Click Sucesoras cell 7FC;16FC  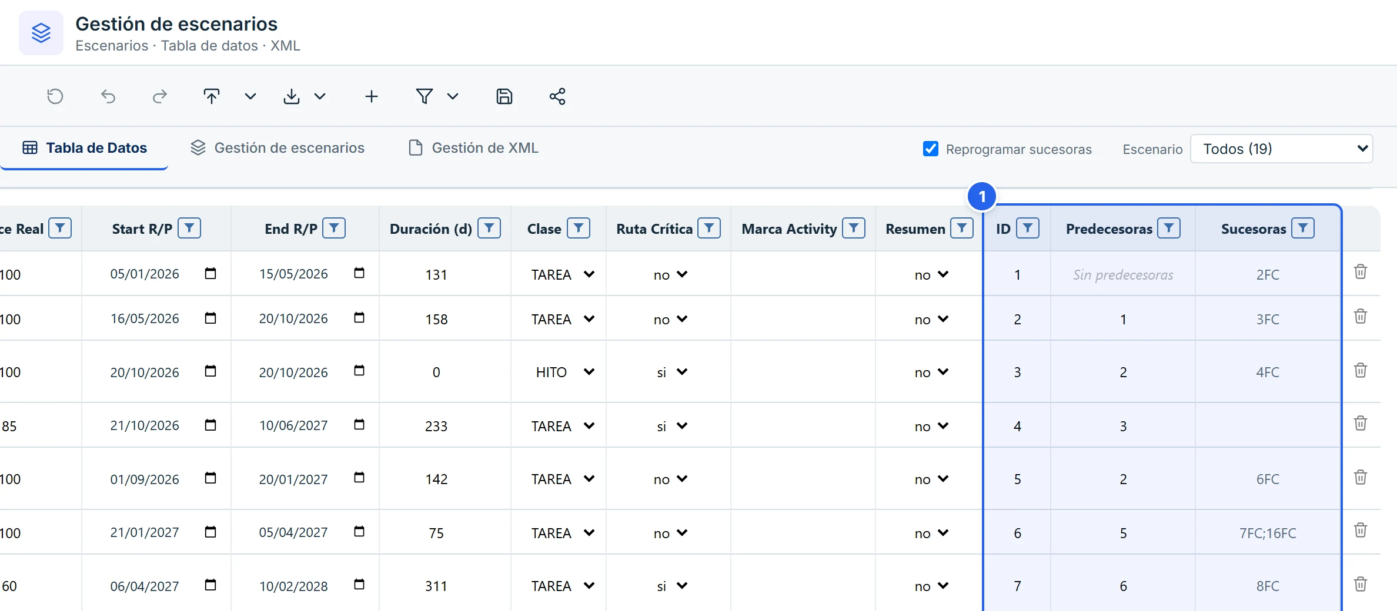(x=1268, y=533)
